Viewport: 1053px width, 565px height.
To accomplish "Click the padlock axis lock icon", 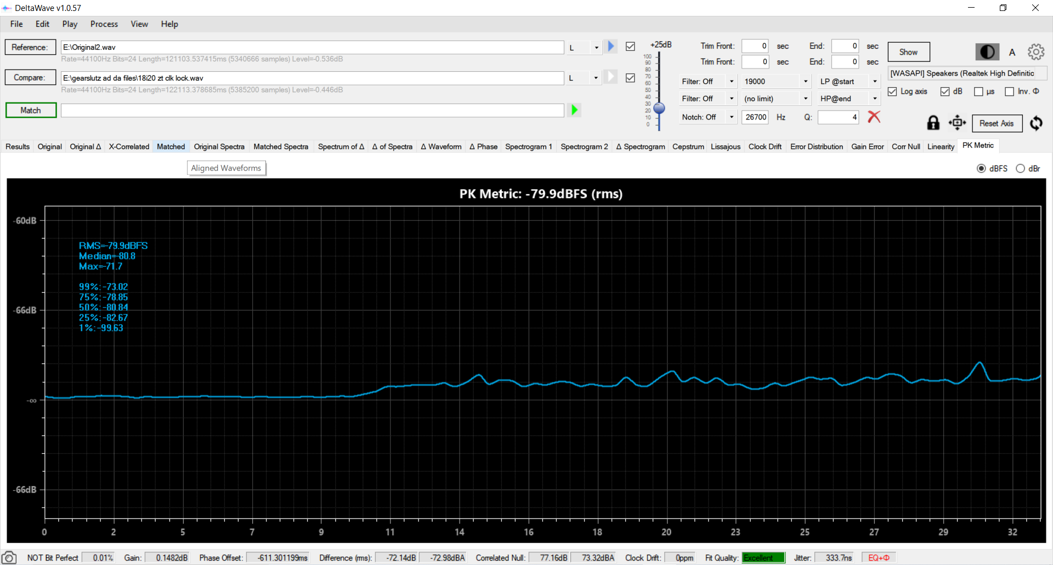I will (933, 123).
